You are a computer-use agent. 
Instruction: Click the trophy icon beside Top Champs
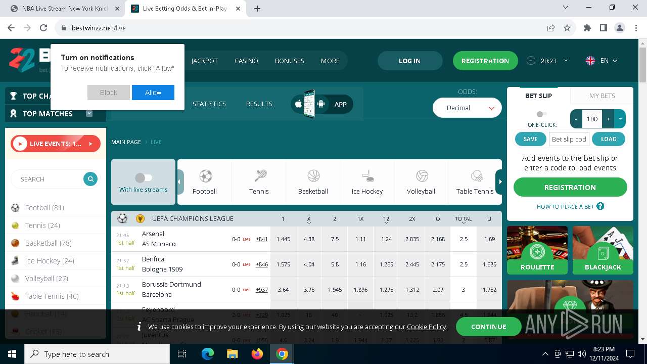[x=13, y=96]
